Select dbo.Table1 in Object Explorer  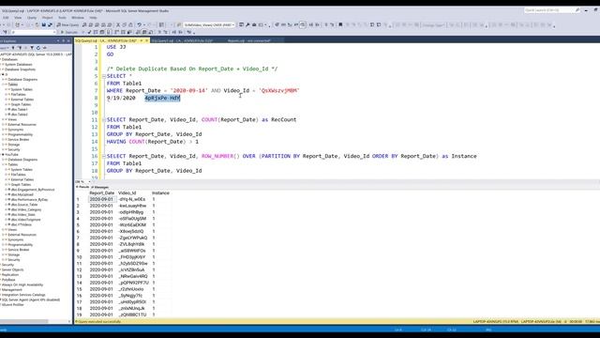(19, 109)
